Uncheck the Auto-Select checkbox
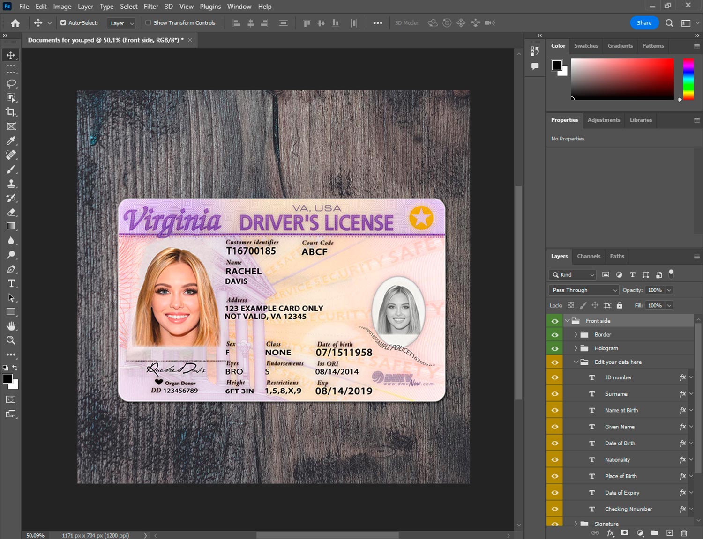703x539 pixels. [x=63, y=22]
